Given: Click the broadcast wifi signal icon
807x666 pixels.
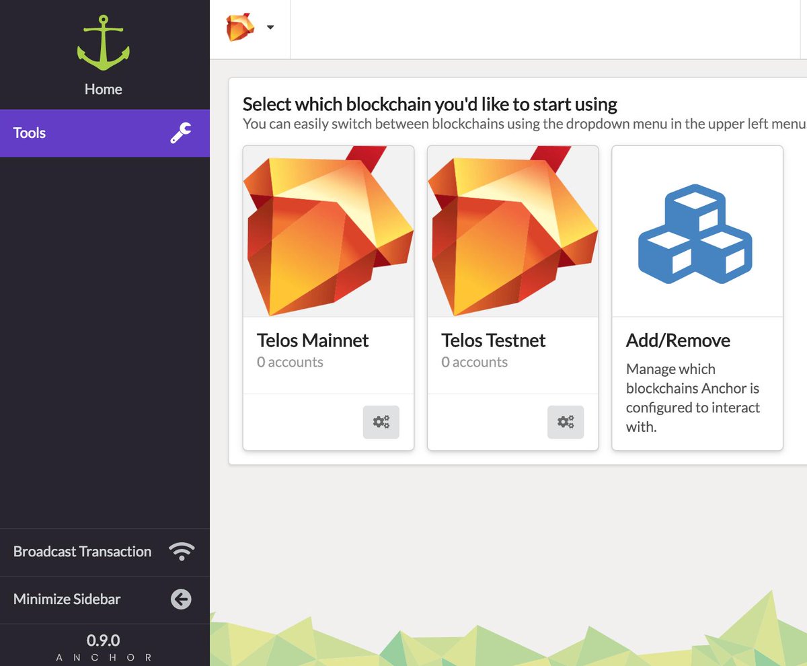Looking at the screenshot, I should (182, 552).
